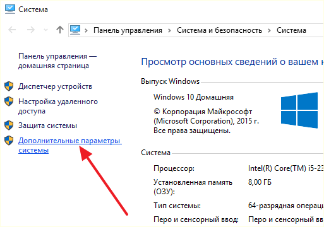Screen dimensions: 324x227
Task: Expand chevron after Система и безопасность
Action: [269, 30]
